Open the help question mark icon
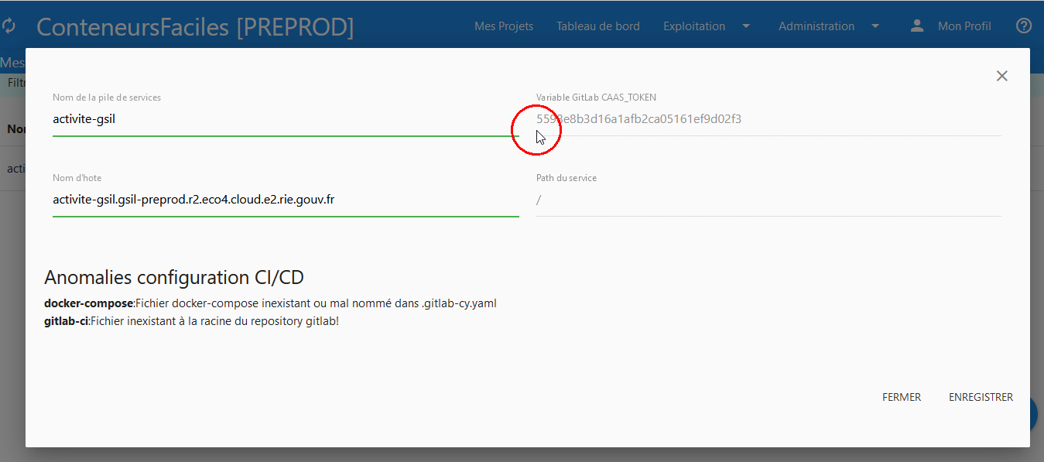 1024,26
